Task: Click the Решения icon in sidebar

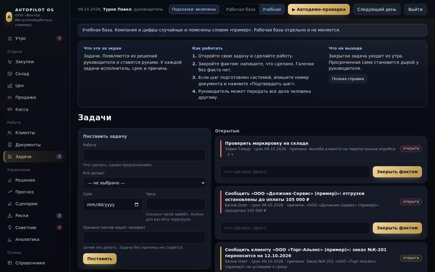Action: (10, 180)
